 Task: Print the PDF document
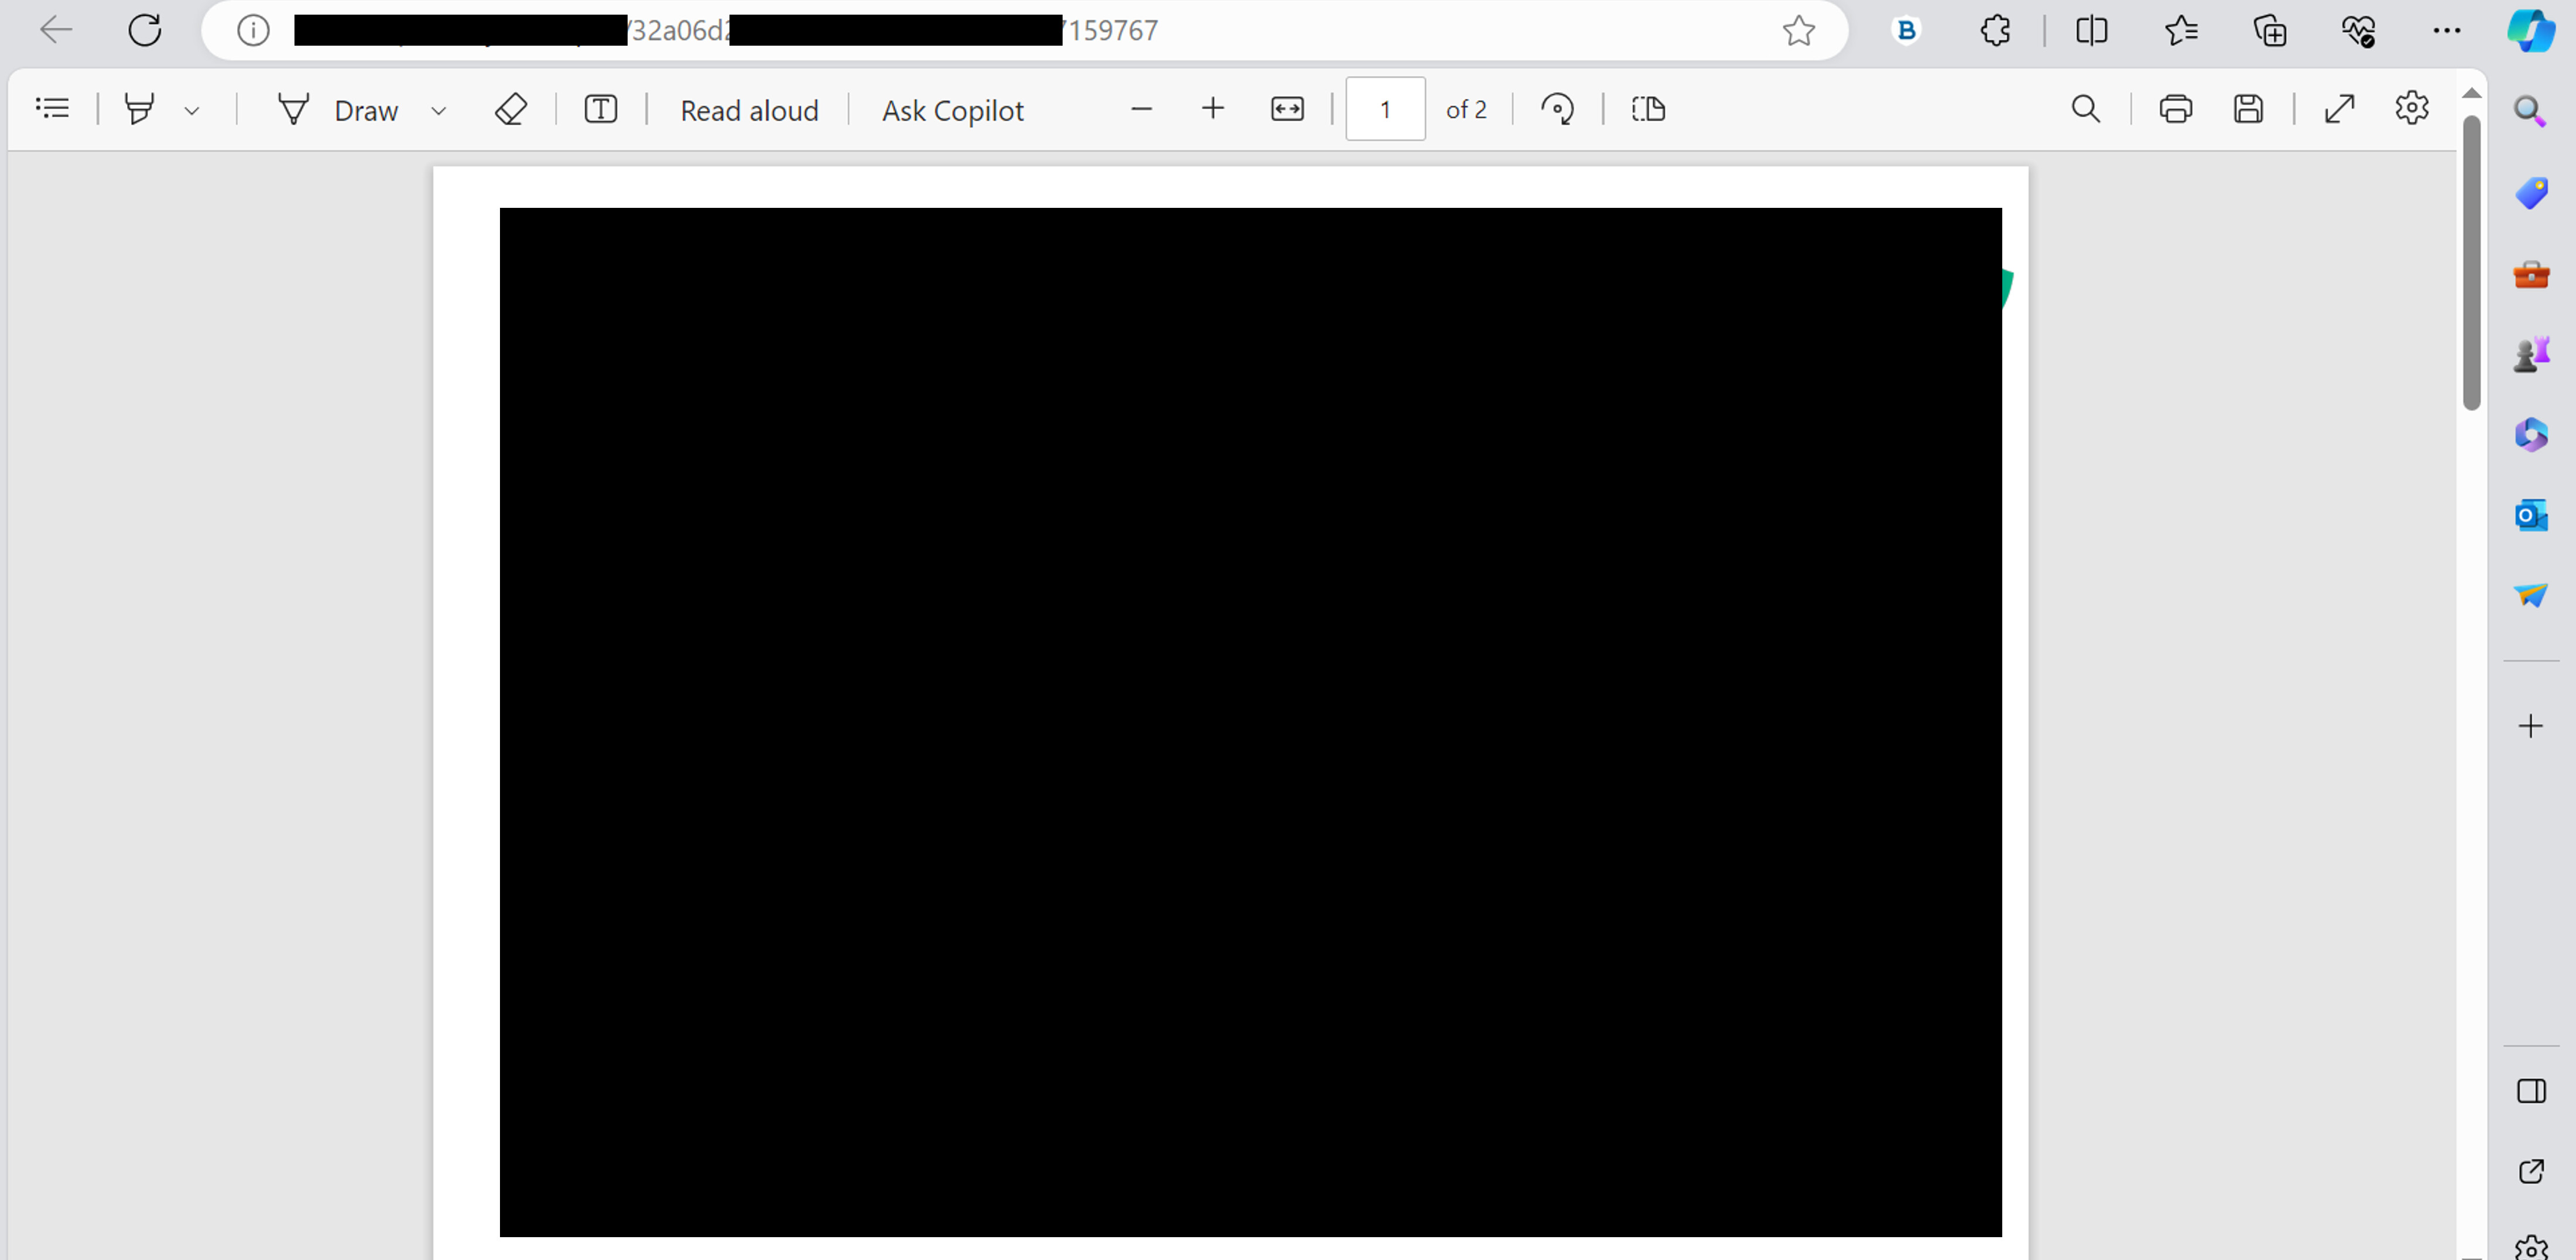(x=2176, y=109)
